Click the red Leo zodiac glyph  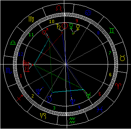pos(59,9)
